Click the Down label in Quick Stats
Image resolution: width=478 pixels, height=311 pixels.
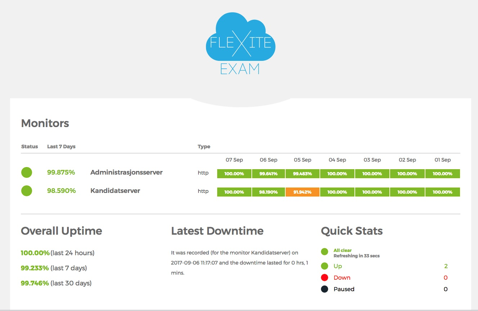click(x=342, y=278)
